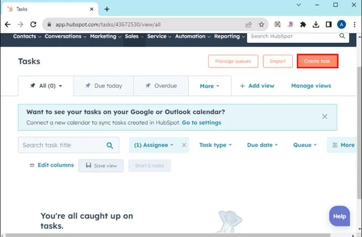Viewport: 362px width, 237px height.
Task: Open the extensions puzzle icon
Action: coord(303,25)
